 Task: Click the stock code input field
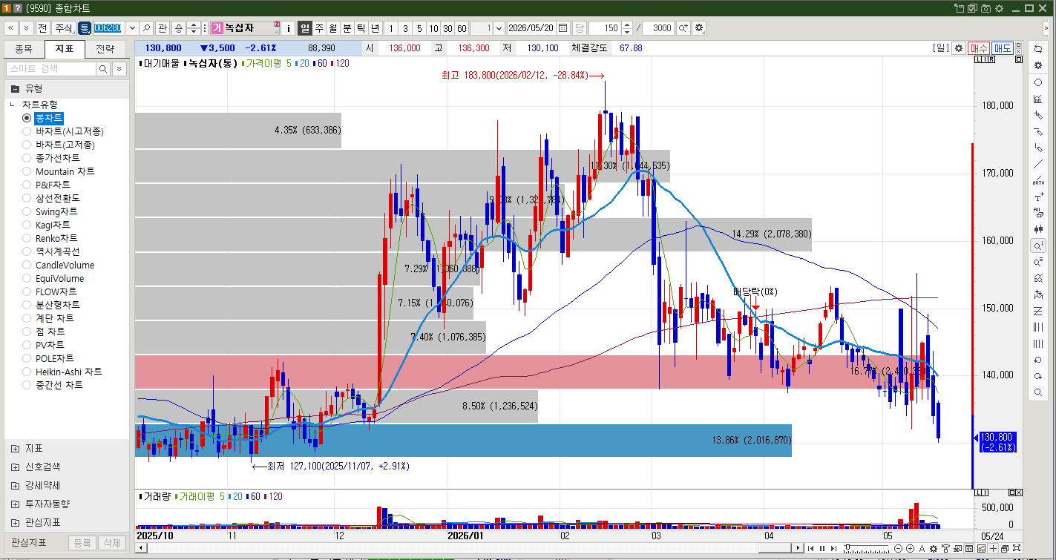click(109, 28)
